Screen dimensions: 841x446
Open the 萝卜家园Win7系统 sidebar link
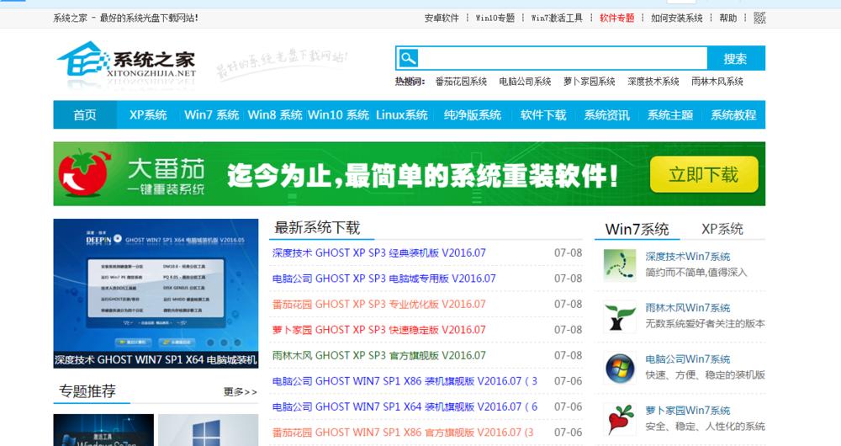(x=688, y=411)
